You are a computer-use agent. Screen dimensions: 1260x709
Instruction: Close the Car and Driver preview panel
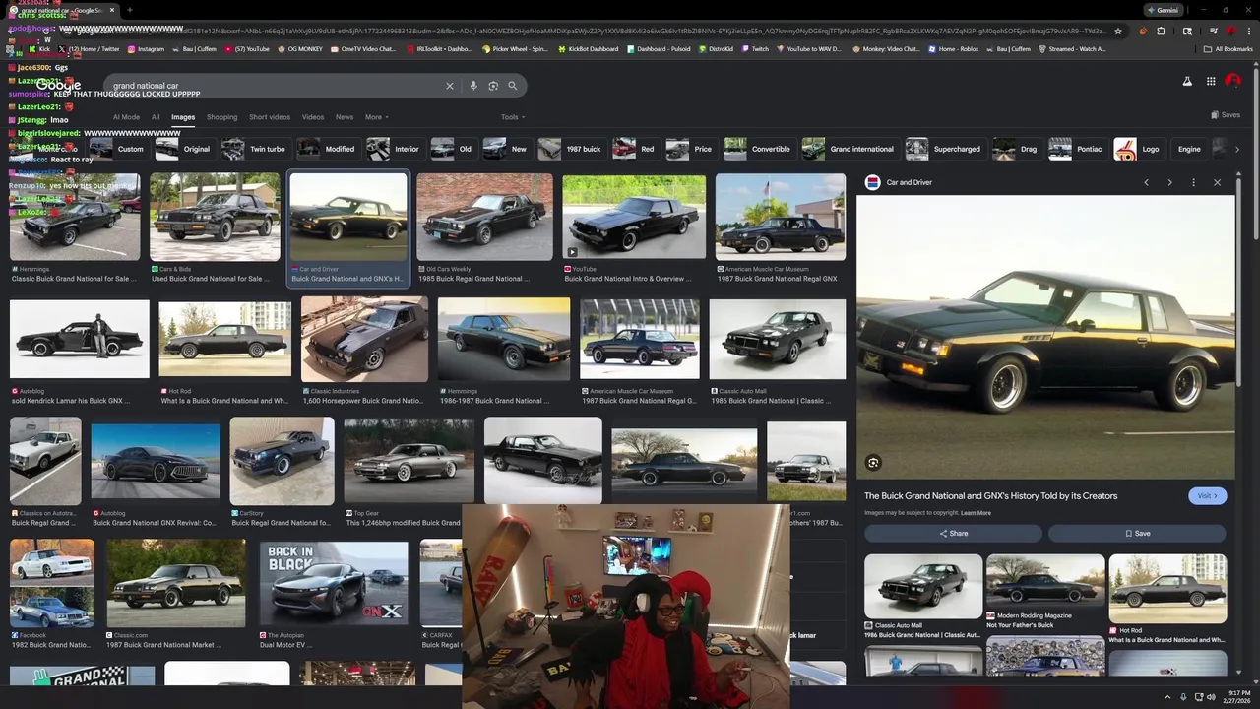(x=1217, y=182)
